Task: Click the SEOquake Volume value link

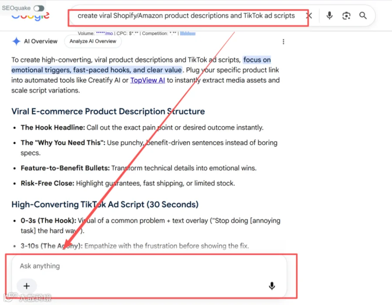Action: pos(104,34)
